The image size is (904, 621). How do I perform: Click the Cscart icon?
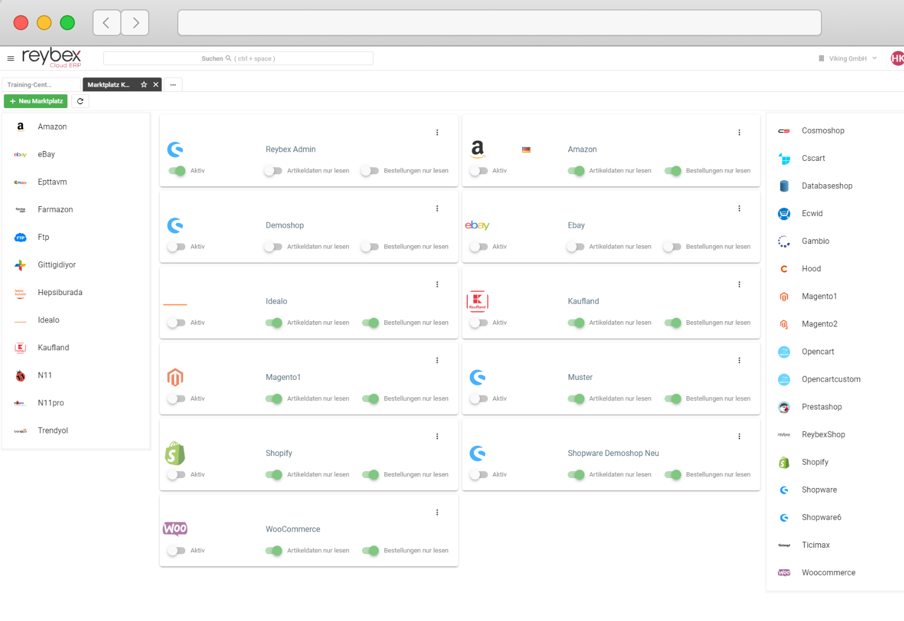pos(784,159)
